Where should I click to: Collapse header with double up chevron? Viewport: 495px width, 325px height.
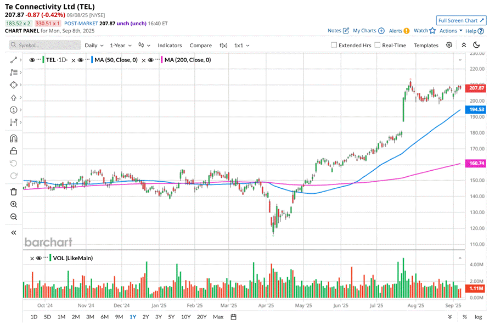click(x=464, y=45)
